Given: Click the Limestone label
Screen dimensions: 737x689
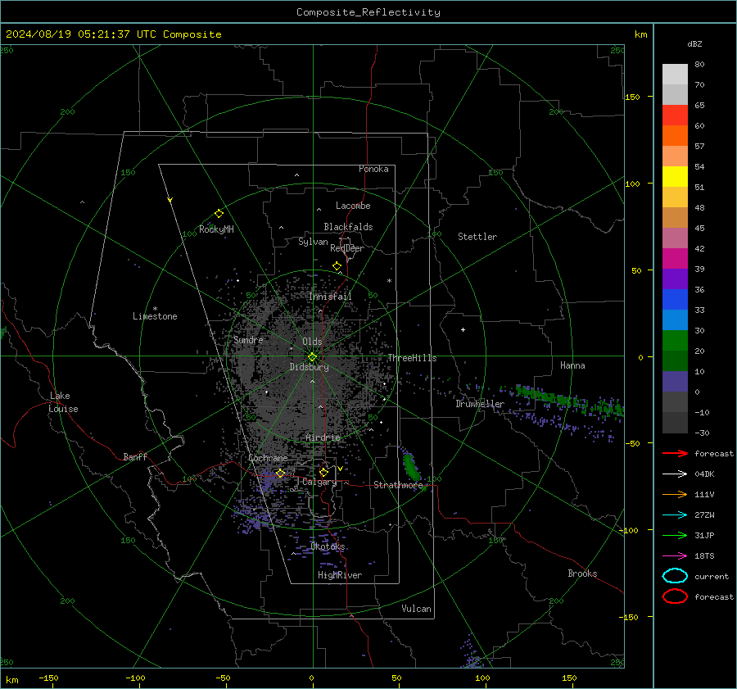Looking at the screenshot, I should point(155,316).
